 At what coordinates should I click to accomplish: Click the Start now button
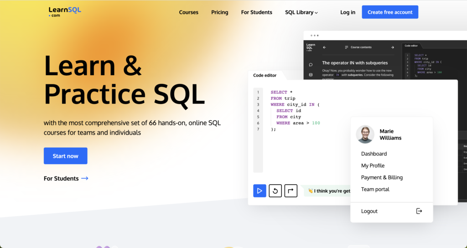pos(66,156)
